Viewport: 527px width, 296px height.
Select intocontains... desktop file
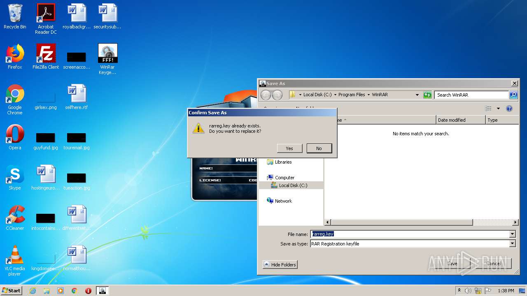[46, 221]
